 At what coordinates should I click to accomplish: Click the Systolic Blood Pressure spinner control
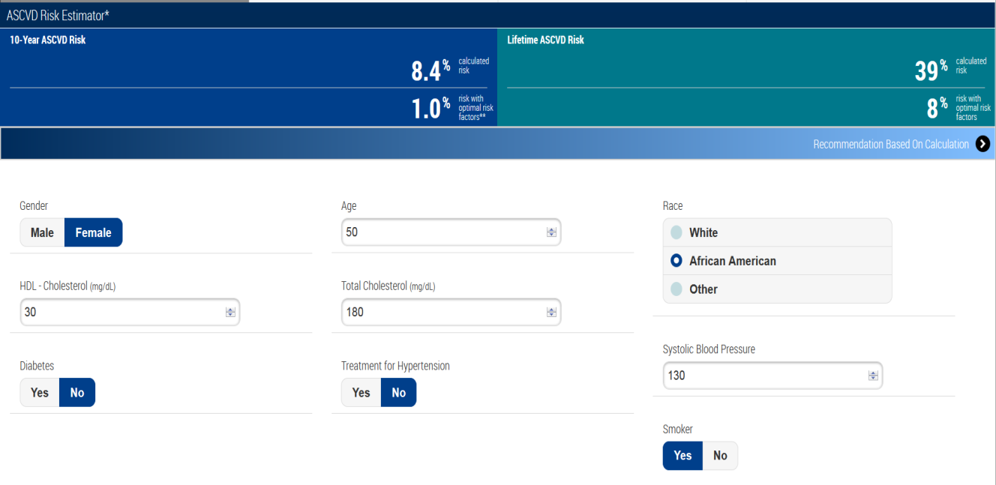(873, 376)
